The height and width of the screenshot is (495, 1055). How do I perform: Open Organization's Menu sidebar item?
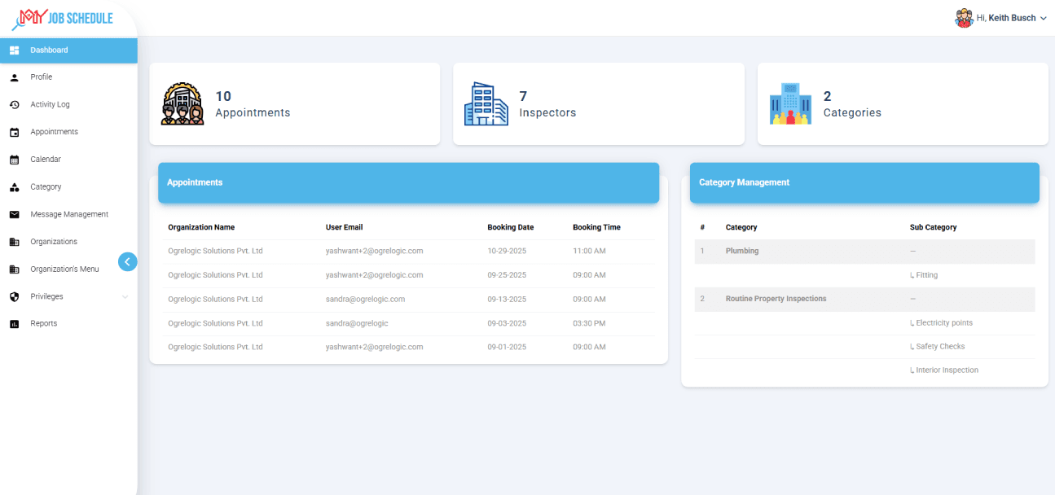[64, 269]
